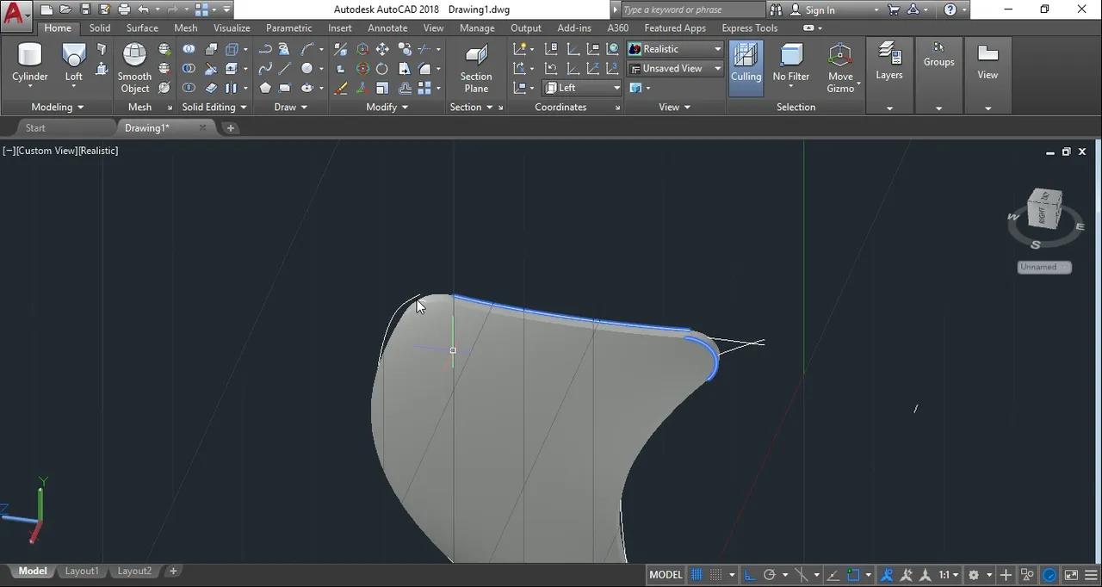
Task: Click the Open folder icon in quick access toolbar
Action: click(x=65, y=9)
